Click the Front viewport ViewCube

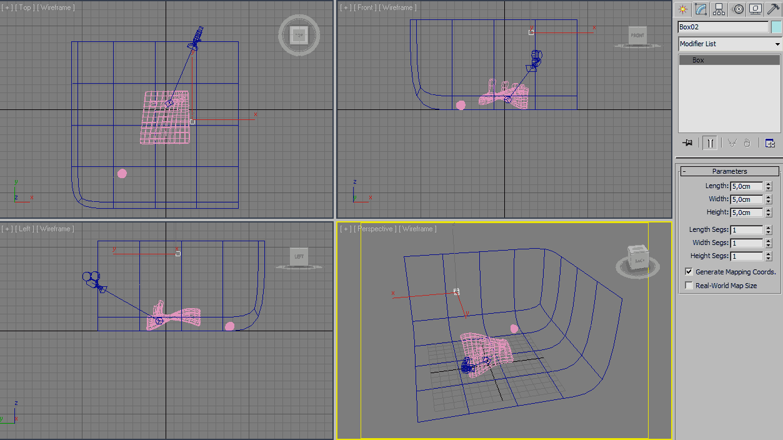637,37
